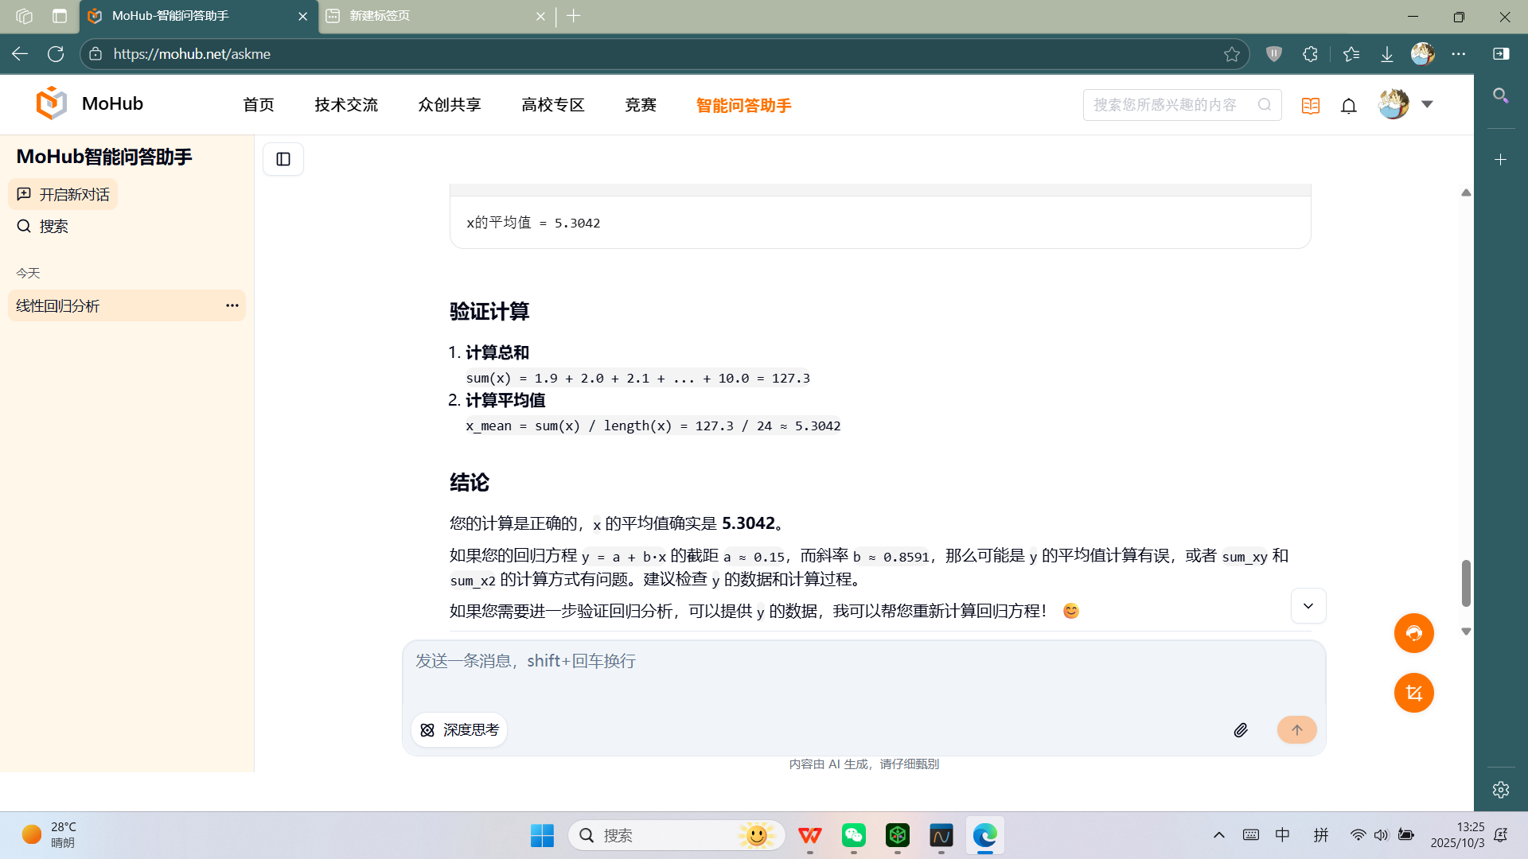Close the 新建标签页 tab
This screenshot has width=1528, height=859.
(x=540, y=16)
